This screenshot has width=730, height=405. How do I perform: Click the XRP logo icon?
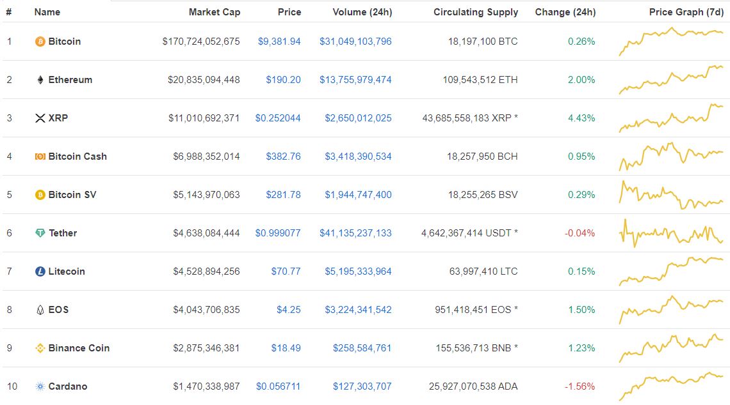tap(40, 118)
